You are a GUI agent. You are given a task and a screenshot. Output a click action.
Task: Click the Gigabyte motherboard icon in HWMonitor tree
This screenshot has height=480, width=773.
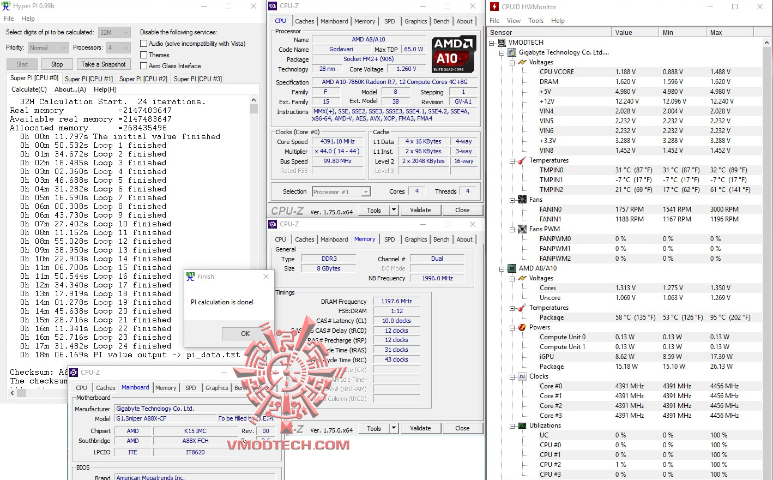(x=512, y=52)
